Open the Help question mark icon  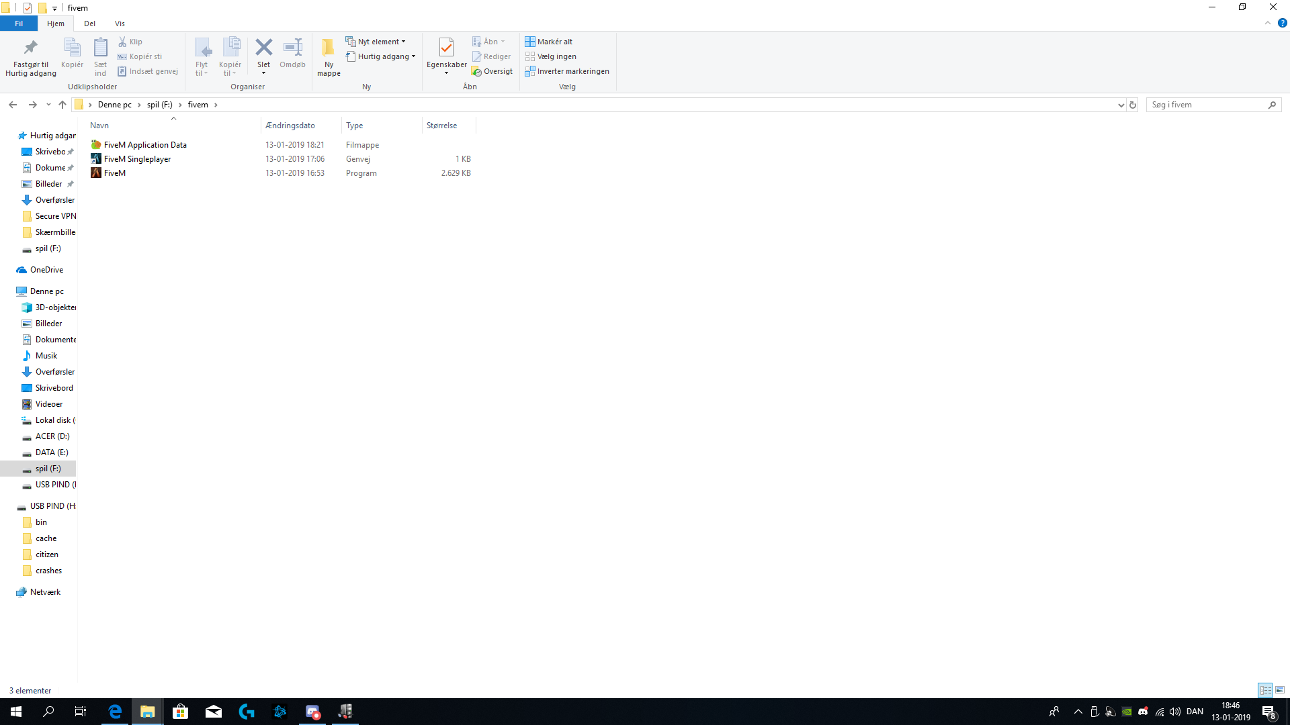coord(1282,23)
